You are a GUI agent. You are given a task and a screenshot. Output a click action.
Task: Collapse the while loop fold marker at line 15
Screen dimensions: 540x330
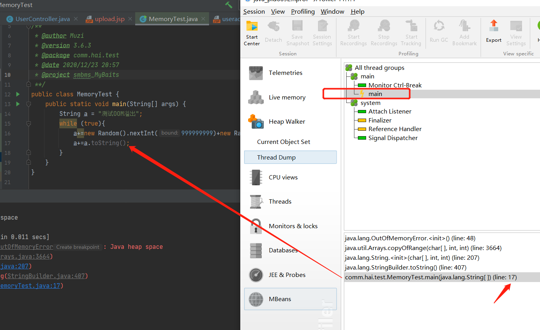(x=29, y=123)
